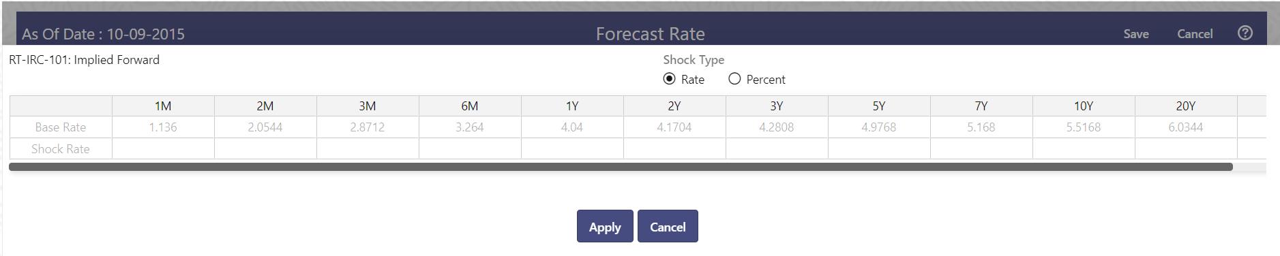Click the Shock Rate cell for 1M
Viewport: 1280px width, 256px height.
(x=163, y=148)
